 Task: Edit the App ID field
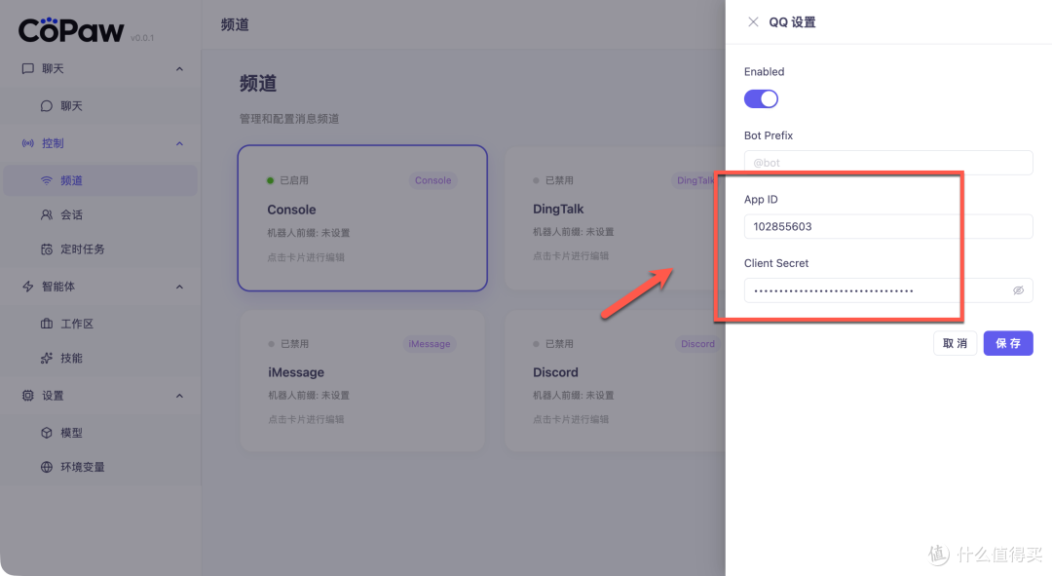[x=888, y=226]
